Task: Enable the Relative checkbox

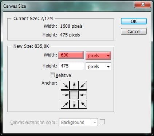Action: click(52, 75)
